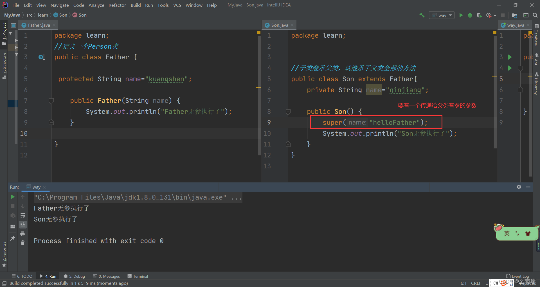The width and height of the screenshot is (540, 287).
Task: Click the Debug bug icon in toolbar
Action: point(470,15)
